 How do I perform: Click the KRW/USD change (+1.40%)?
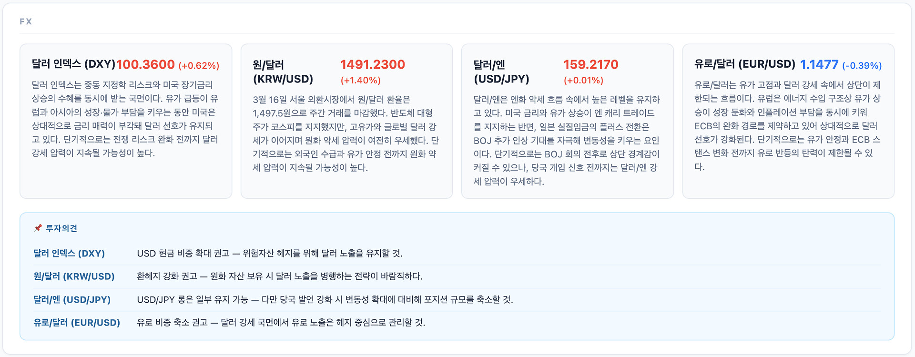coord(361,80)
